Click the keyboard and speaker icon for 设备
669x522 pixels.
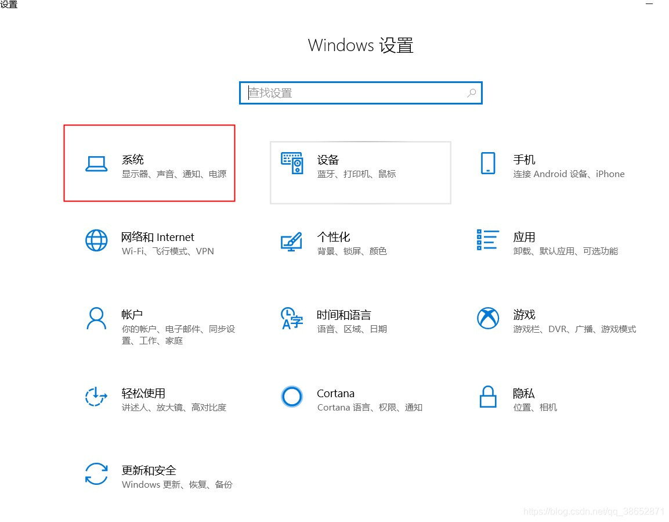pos(292,163)
